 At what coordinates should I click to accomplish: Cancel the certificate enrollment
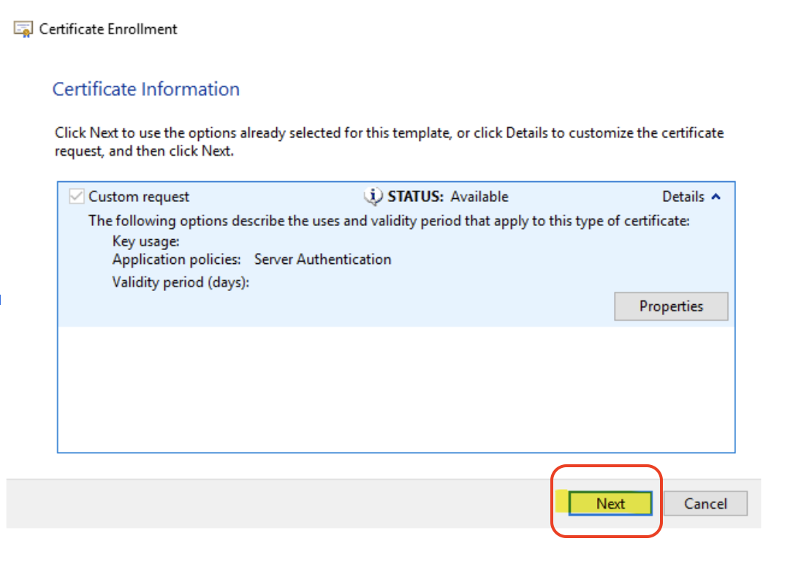[705, 504]
